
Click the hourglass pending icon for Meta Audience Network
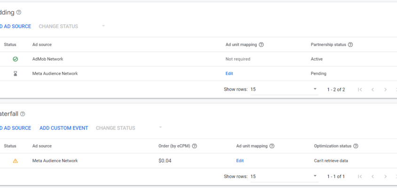point(15,74)
